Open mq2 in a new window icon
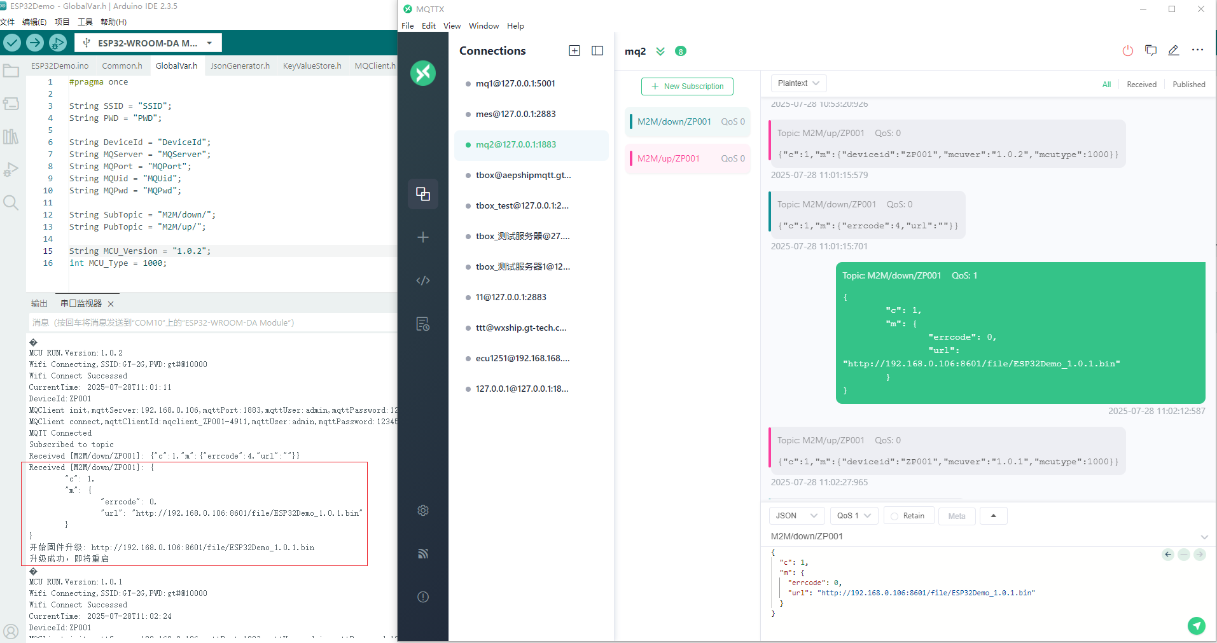 tap(1151, 50)
